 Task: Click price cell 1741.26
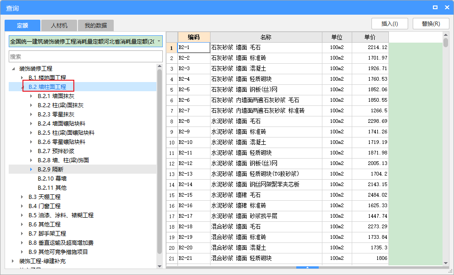[x=370, y=132]
